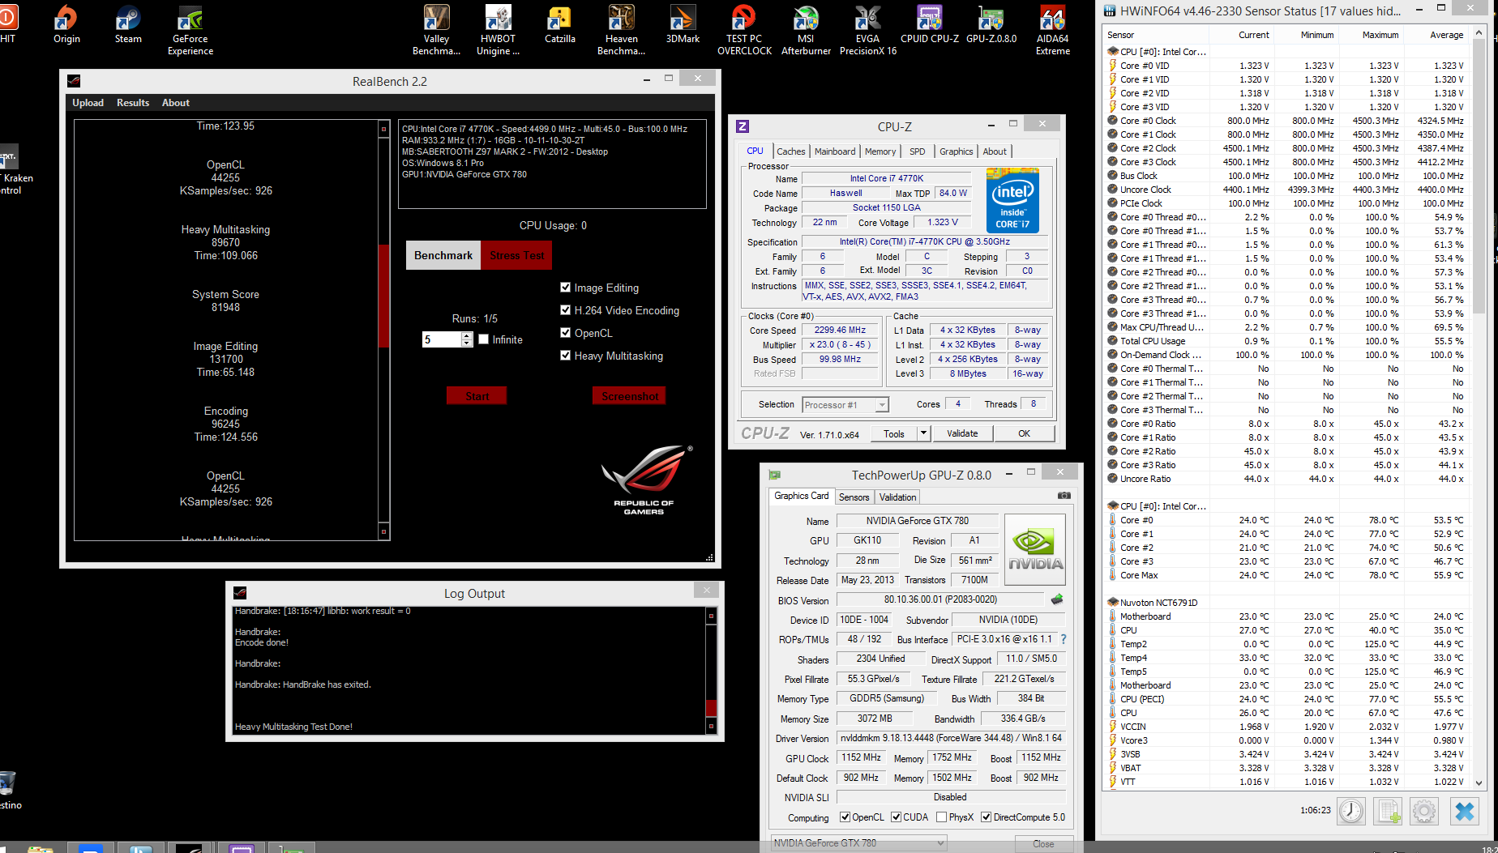
Task: Click the CPU-Z title bar Z icon
Action: 742,126
